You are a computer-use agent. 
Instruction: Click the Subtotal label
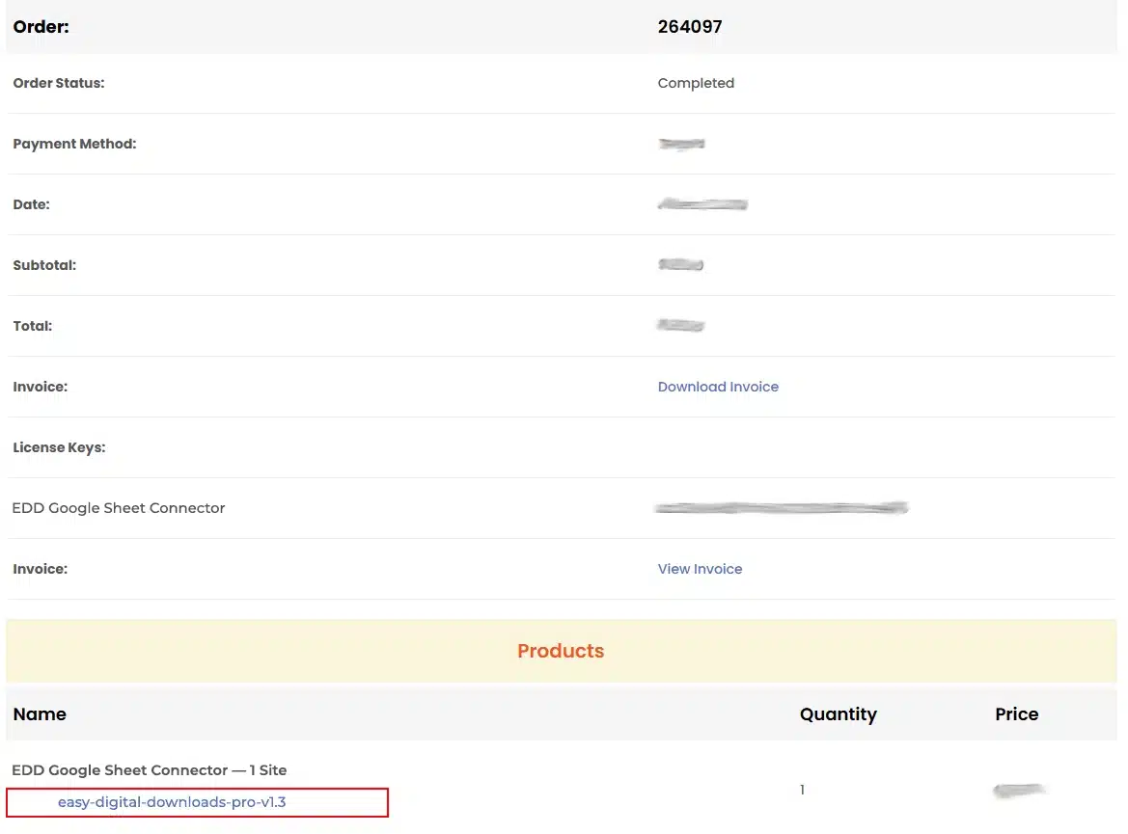pyautogui.click(x=44, y=265)
